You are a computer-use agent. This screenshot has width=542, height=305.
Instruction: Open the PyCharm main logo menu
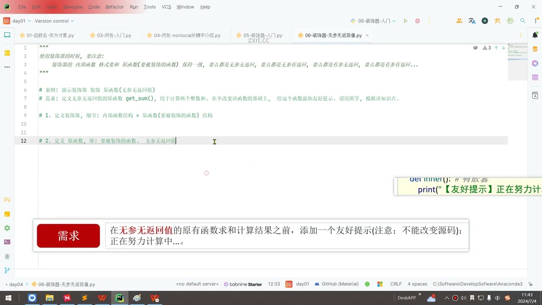(7, 7)
